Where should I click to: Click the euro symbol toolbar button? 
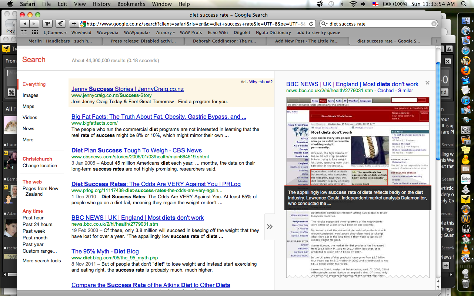pyautogui.click(x=61, y=24)
